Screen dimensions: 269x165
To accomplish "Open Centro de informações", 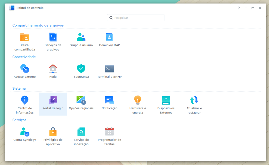I will pyautogui.click(x=25, y=101).
